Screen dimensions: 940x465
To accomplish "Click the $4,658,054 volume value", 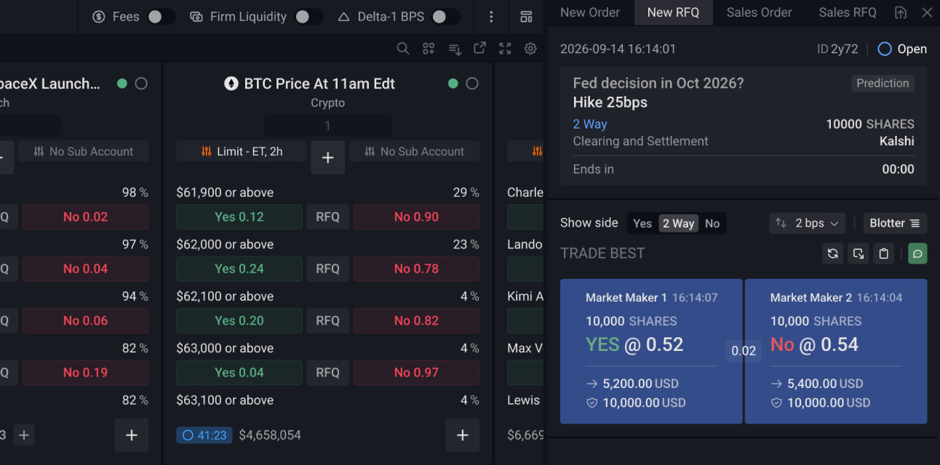I will (x=270, y=435).
